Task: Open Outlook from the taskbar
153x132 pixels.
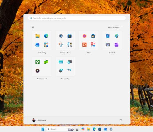Action: point(105,129)
